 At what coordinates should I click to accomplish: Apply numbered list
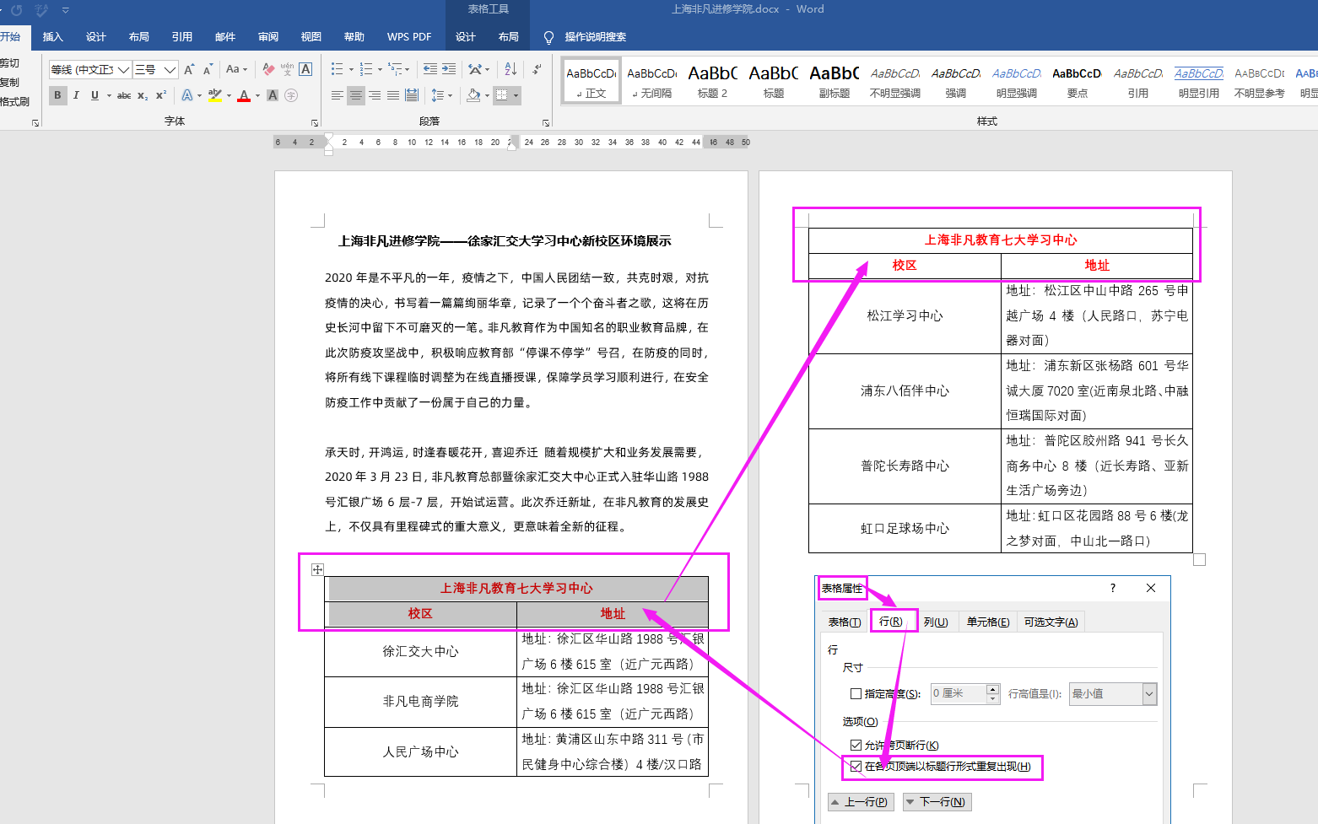click(x=366, y=69)
